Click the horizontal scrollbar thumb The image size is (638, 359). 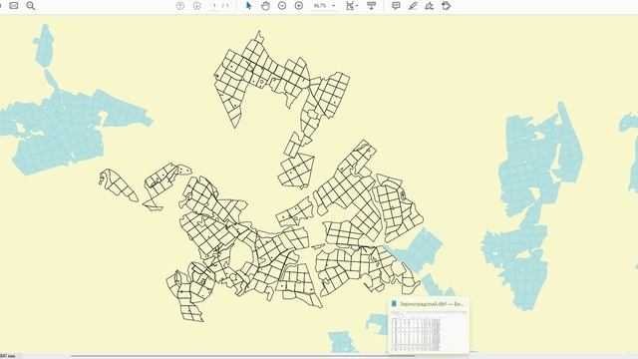point(243,356)
